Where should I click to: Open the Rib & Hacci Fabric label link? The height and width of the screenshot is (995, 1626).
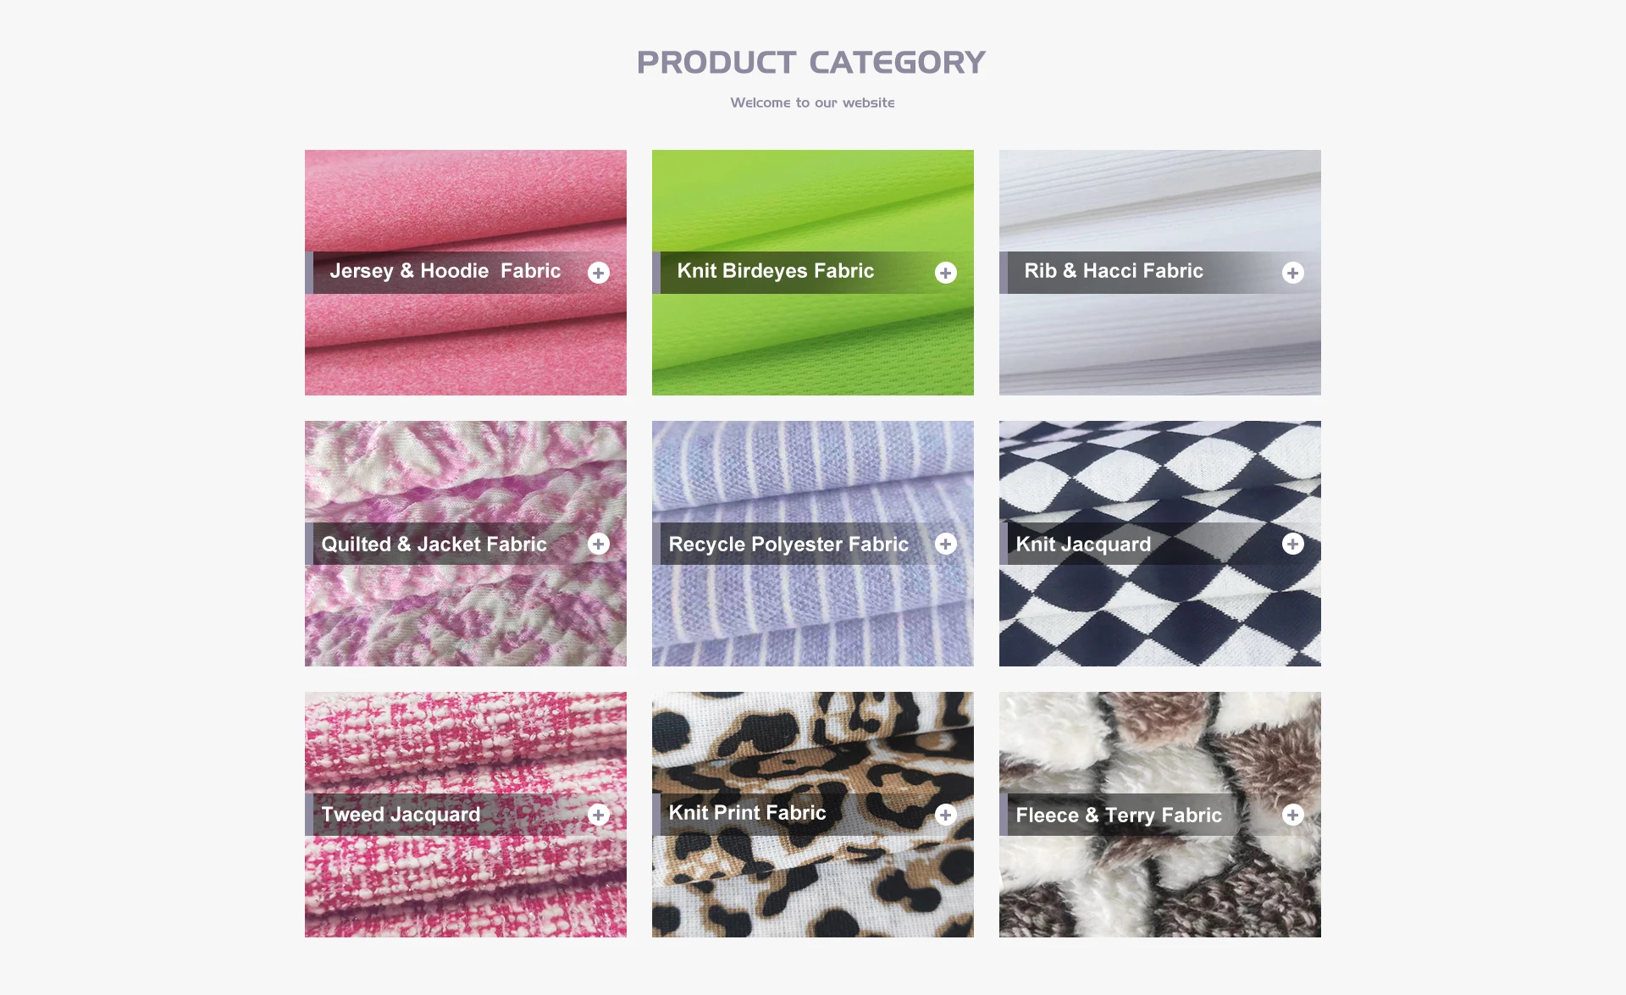[1114, 271]
